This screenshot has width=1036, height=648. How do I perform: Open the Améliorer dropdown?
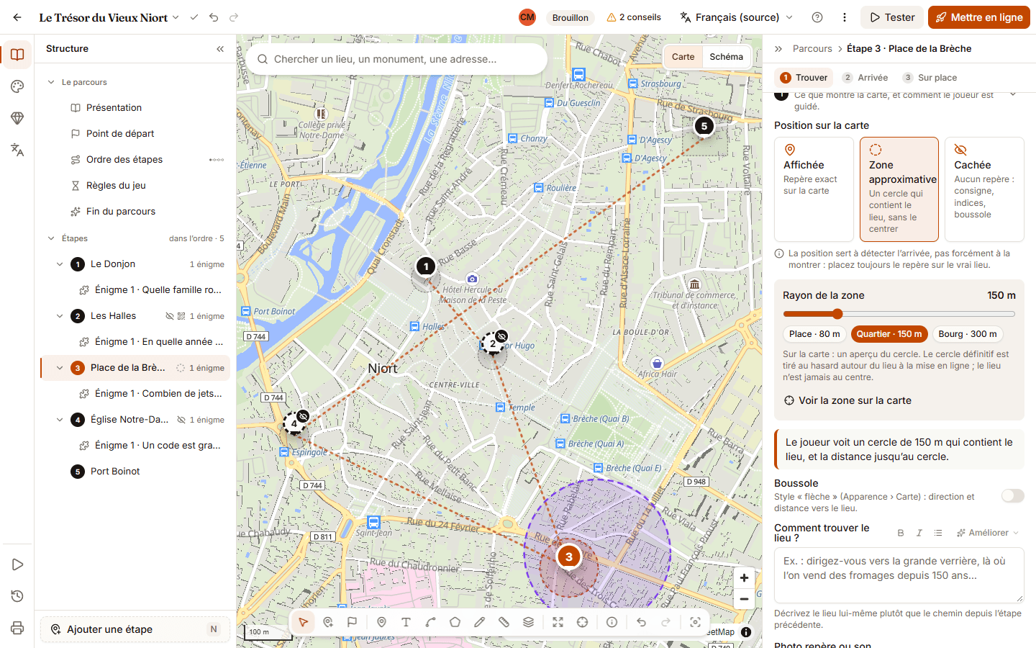(x=988, y=533)
